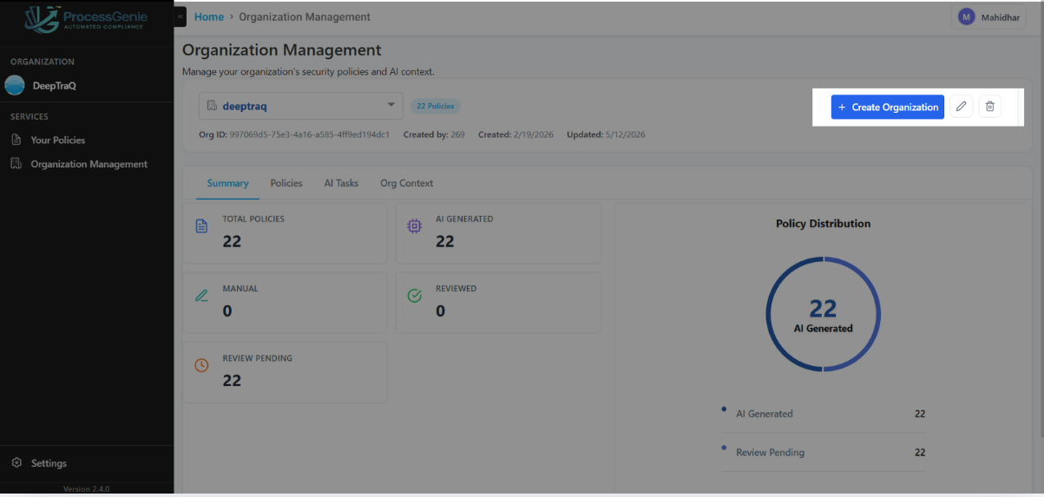
Task: Click the AI Generated legend row
Action: [x=824, y=414]
